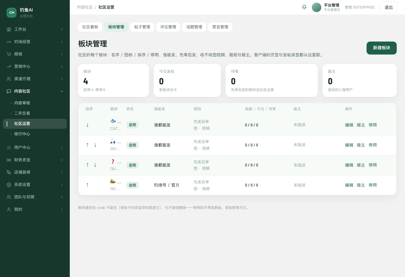Expand the 钓场经营 menu chevron
This screenshot has width=405, height=277.
pyautogui.click(x=62, y=42)
